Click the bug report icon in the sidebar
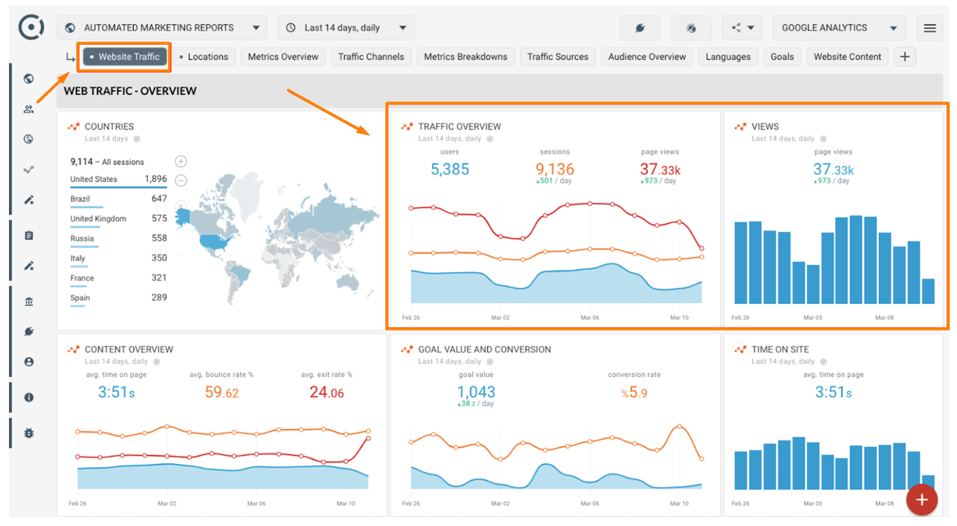The width and height of the screenshot is (957, 526). pos(28,433)
